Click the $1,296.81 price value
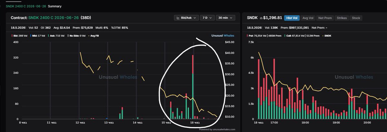The image size is (387, 132). click(273, 18)
